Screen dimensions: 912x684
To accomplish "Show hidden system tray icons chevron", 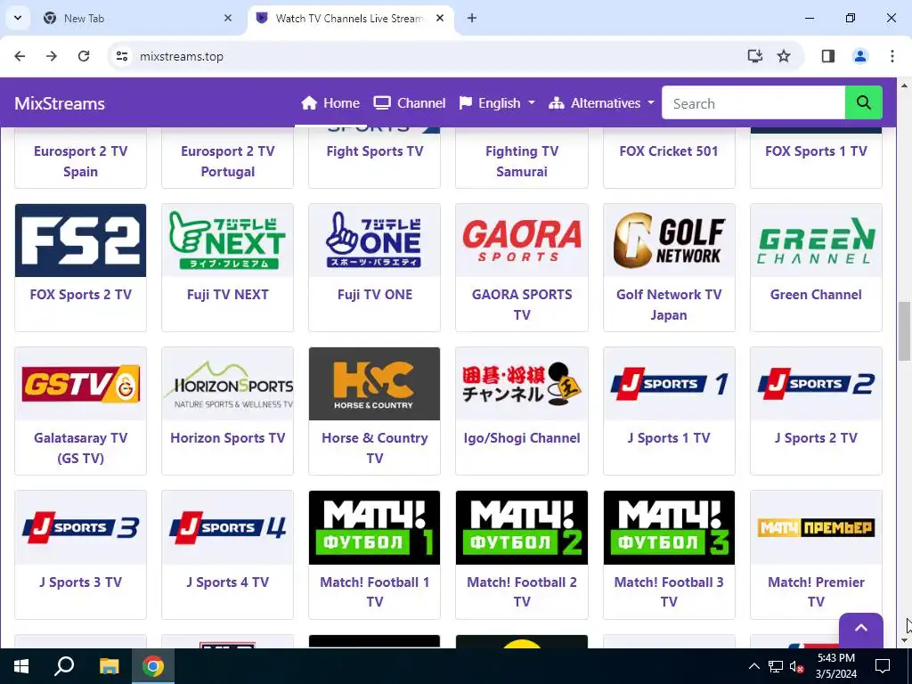I will (753, 666).
